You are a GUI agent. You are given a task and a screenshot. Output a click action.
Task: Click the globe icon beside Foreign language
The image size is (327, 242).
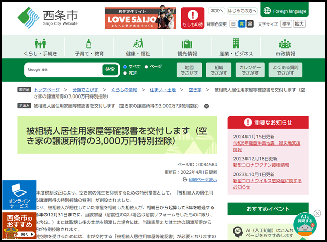click(267, 11)
